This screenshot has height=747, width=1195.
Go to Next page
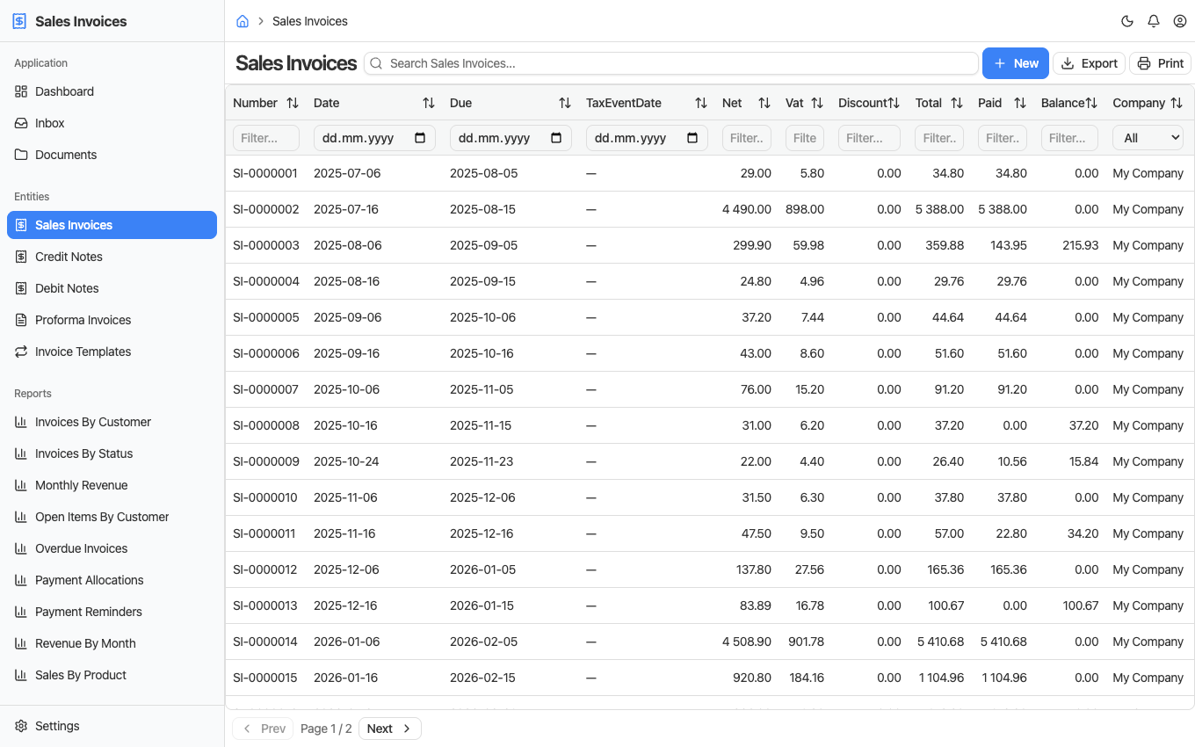pos(390,729)
